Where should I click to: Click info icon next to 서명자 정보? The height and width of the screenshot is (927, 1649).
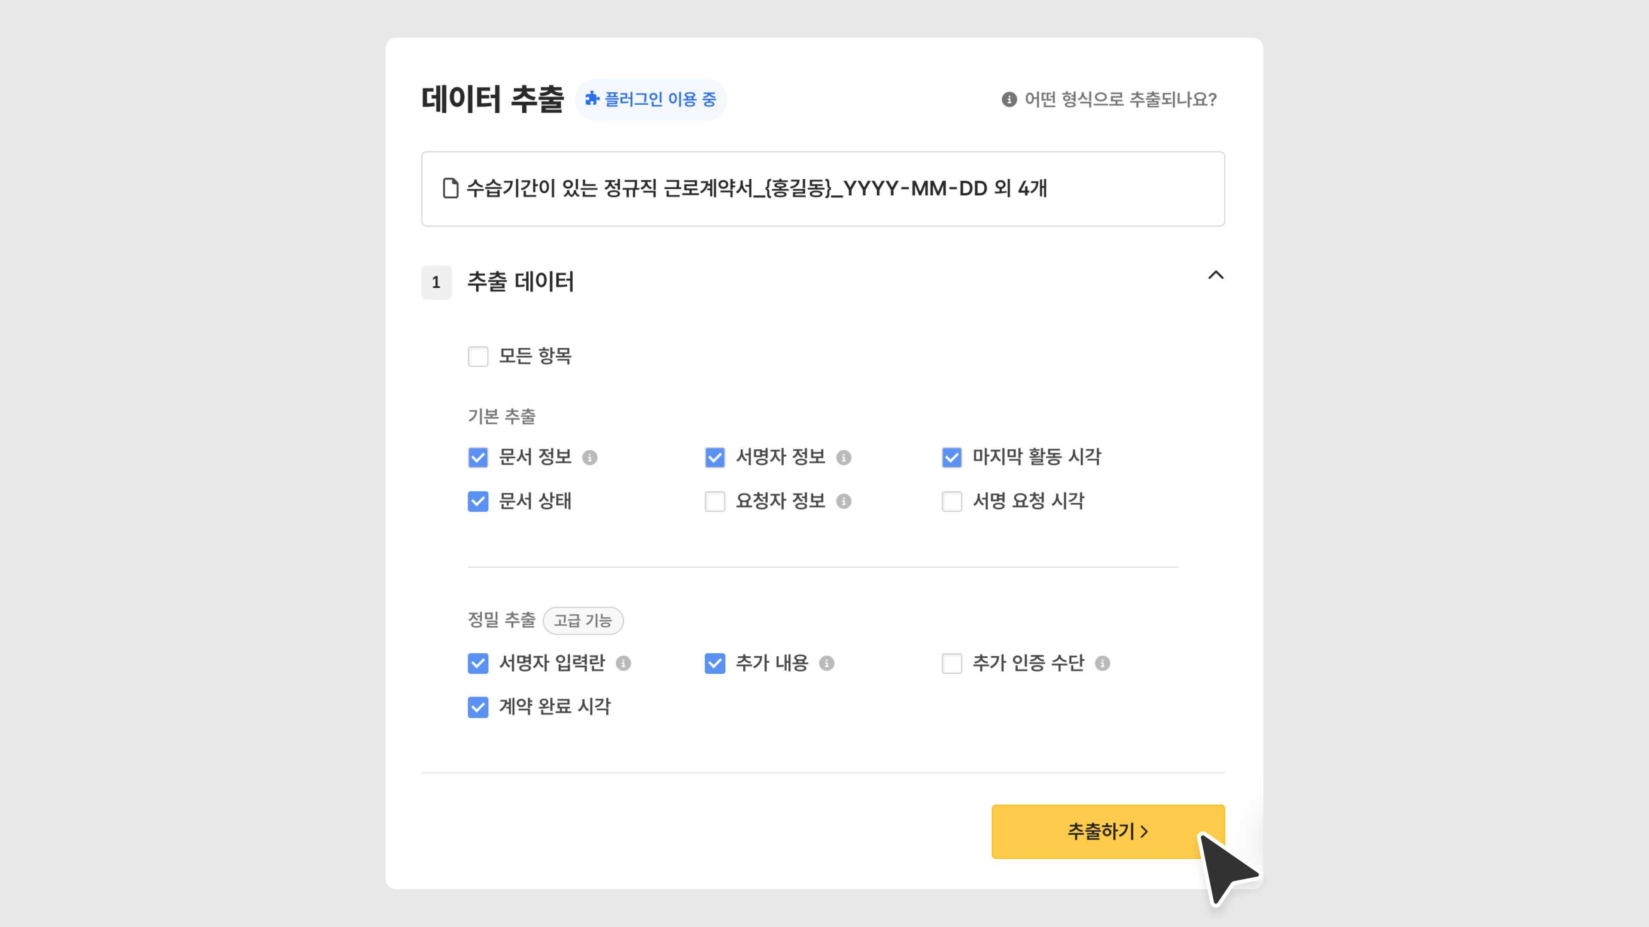[844, 457]
